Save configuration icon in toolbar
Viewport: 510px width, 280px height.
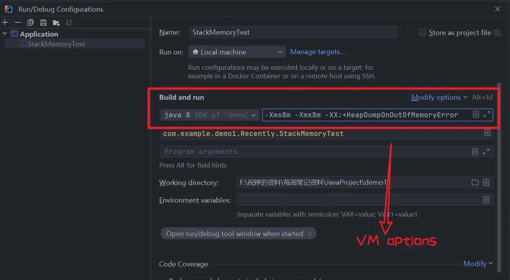click(x=43, y=23)
